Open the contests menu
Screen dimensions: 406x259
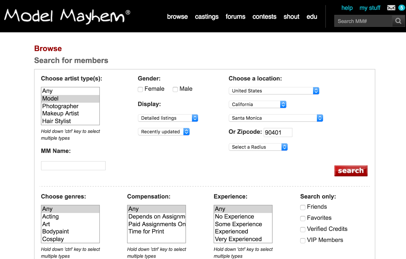point(264,17)
